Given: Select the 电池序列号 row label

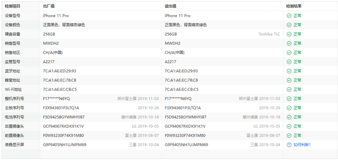Looking at the screenshot, I should coord(14,117).
